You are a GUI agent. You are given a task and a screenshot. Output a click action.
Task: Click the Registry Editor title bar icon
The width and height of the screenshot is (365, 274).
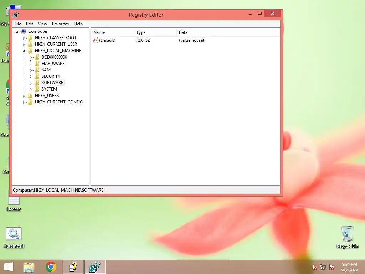tap(16, 15)
